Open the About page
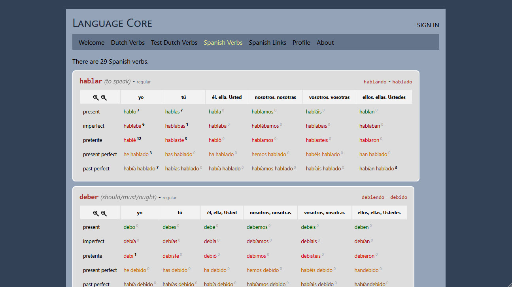The width and height of the screenshot is (512, 287). coord(325,42)
